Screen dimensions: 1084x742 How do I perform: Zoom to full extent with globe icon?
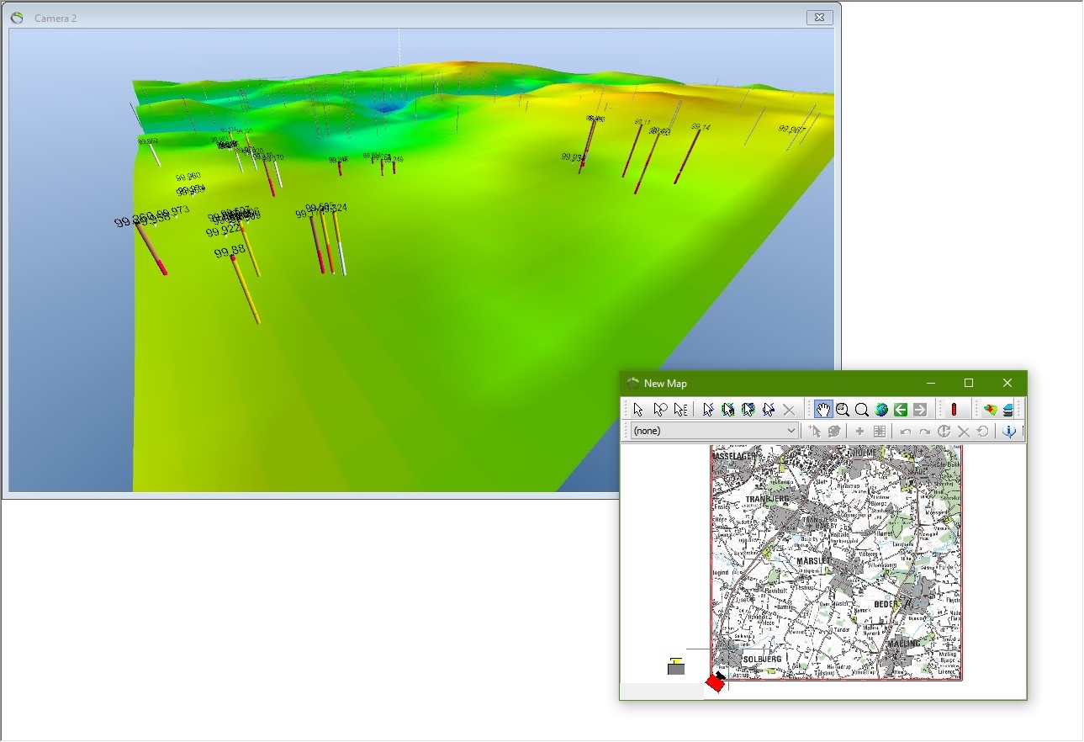pyautogui.click(x=881, y=410)
